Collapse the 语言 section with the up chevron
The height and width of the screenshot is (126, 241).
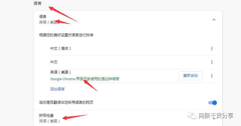pyautogui.click(x=214, y=20)
